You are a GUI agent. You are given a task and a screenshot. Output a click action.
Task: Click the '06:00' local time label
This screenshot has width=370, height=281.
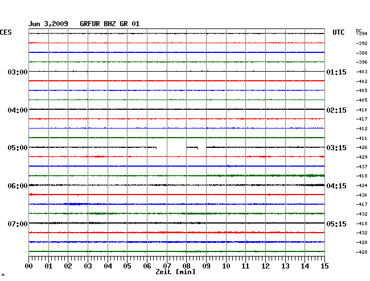coord(18,186)
